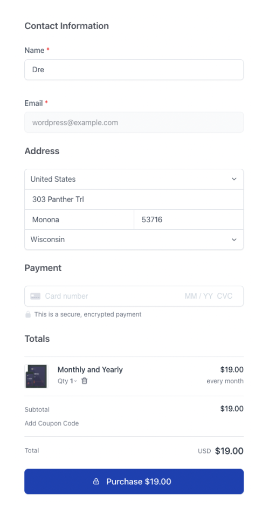Click the secure payment padlock icon
The width and height of the screenshot is (276, 516).
click(x=28, y=314)
